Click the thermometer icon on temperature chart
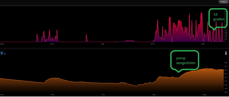Image resolution: width=229 pixels, height=97 pixels. (226, 53)
